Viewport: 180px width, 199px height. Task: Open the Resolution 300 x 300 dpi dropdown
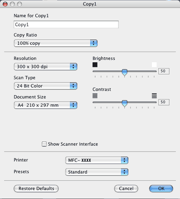(x=45, y=67)
